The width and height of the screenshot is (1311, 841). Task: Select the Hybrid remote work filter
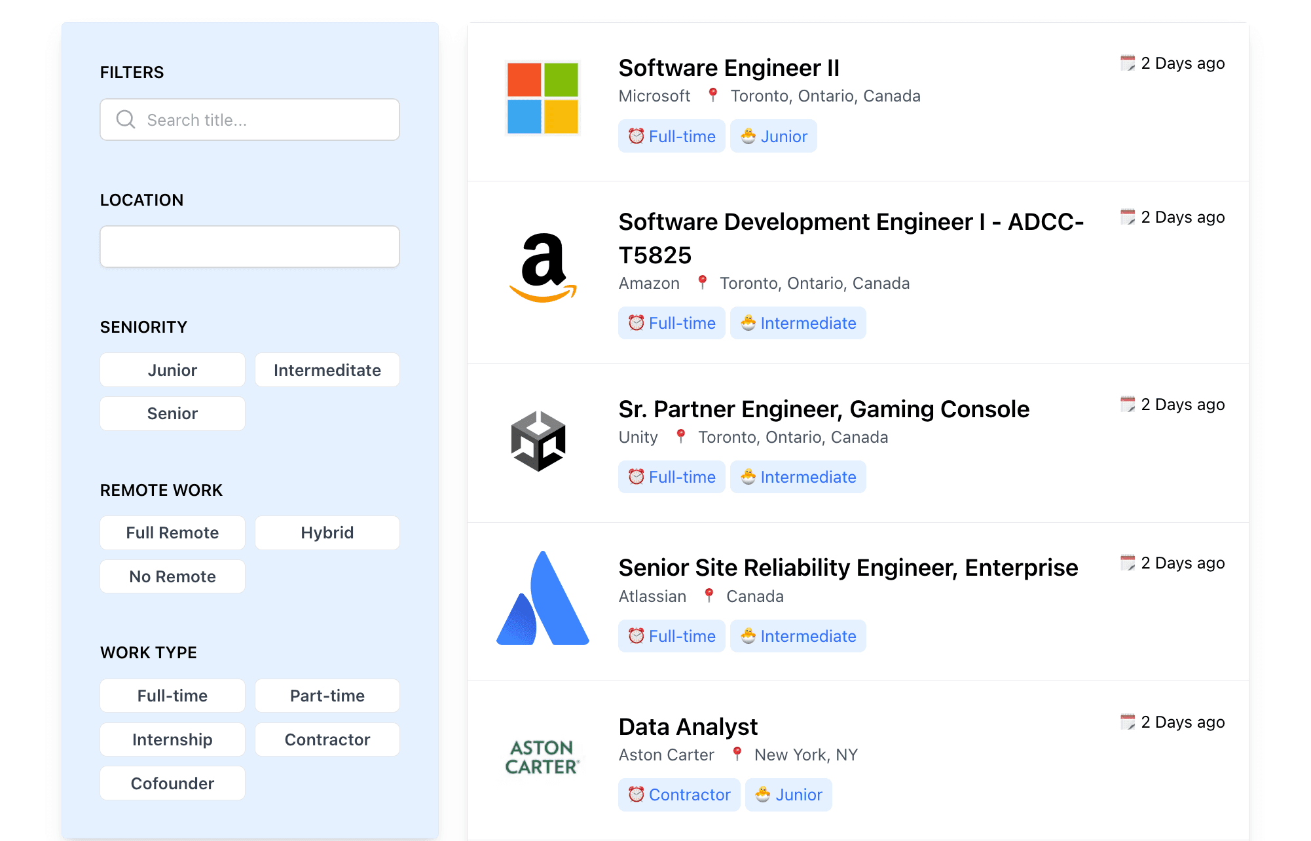[x=327, y=533]
